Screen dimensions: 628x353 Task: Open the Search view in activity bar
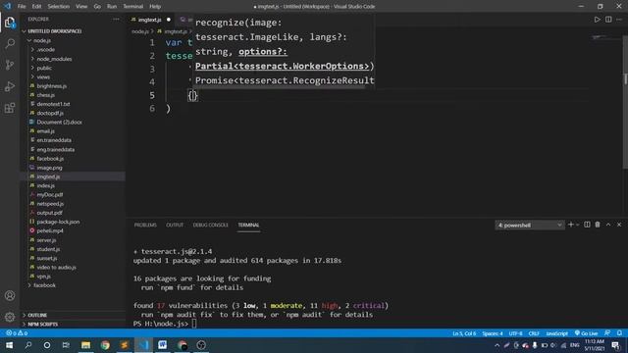[x=10, y=43]
